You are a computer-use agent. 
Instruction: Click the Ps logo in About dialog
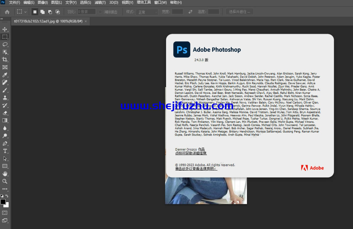tap(182, 49)
